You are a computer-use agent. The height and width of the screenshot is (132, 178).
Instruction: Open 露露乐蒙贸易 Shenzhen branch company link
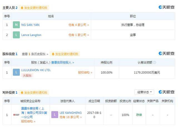pyautogui.click(x=34, y=113)
